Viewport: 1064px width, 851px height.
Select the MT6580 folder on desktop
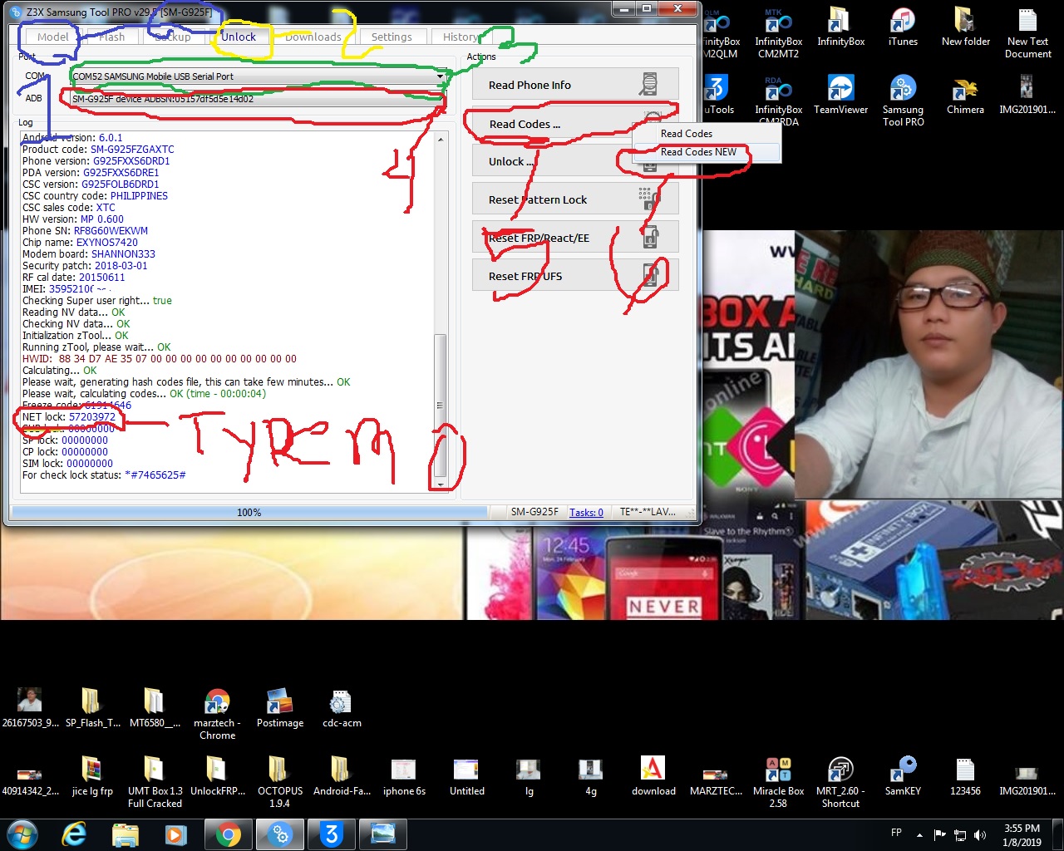[155, 708]
